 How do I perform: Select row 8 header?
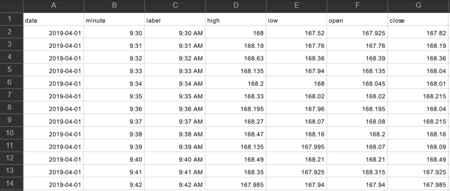(x=12, y=108)
